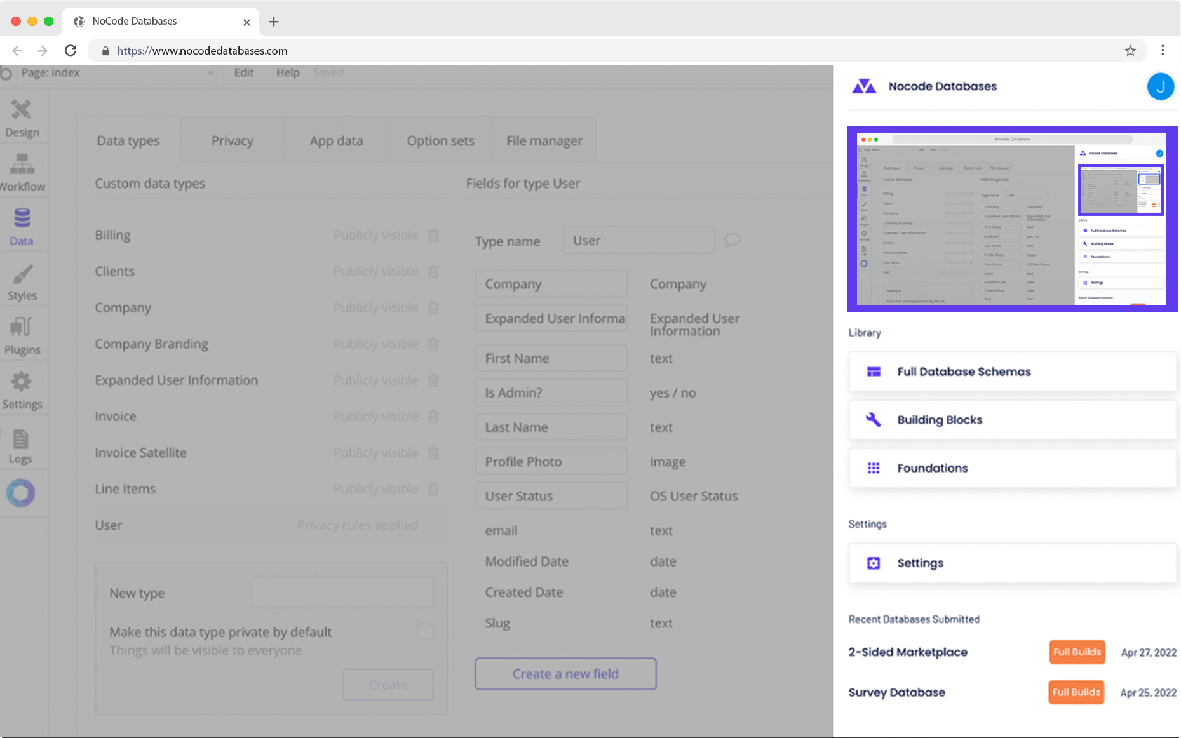Click the Type name field showing User
Screen dimensions: 1181x738
[639, 240]
